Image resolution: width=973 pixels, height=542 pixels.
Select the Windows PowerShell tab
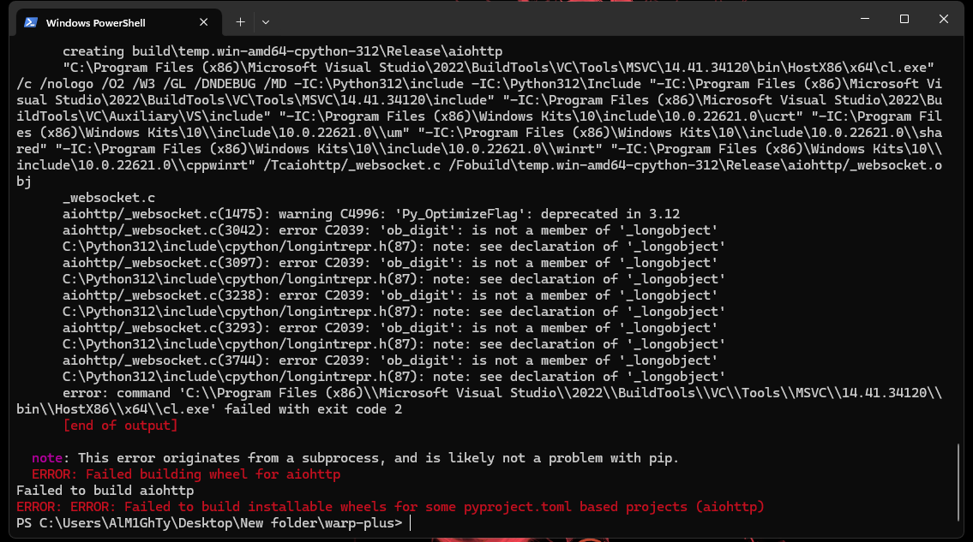click(103, 21)
